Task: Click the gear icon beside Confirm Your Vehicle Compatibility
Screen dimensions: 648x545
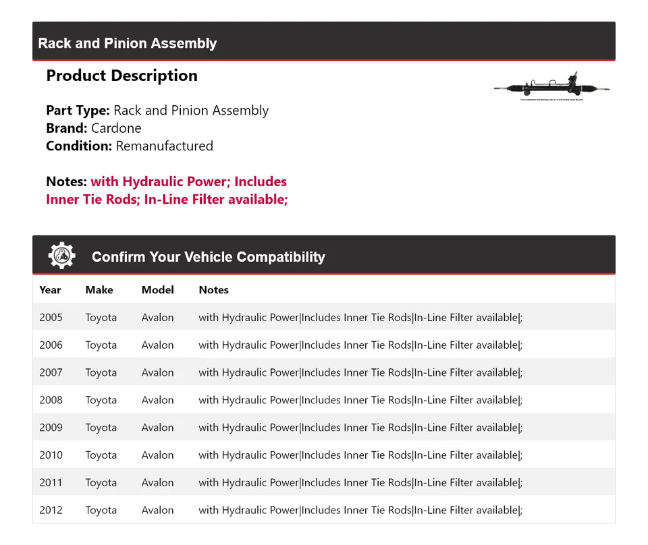Action: point(61,256)
